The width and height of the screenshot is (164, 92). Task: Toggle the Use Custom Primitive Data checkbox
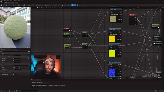click(x=13, y=73)
